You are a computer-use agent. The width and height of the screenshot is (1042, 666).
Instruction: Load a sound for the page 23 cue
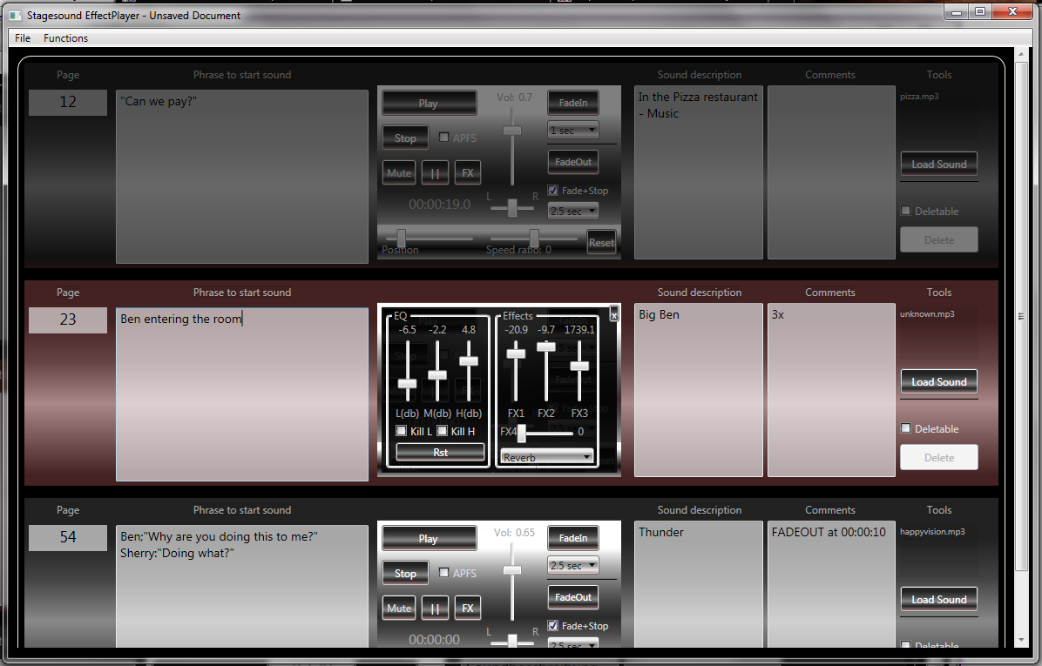tap(938, 382)
